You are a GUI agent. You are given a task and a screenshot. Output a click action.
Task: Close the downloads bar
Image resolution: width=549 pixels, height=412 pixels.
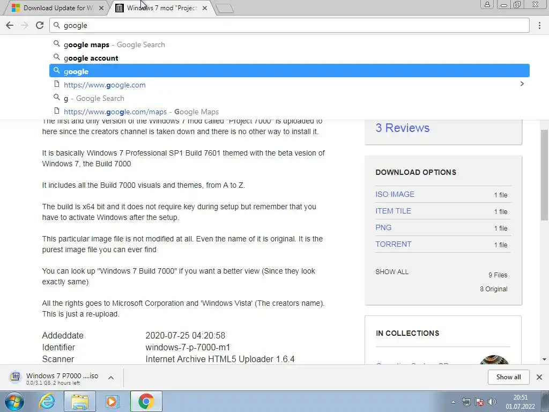tap(539, 377)
